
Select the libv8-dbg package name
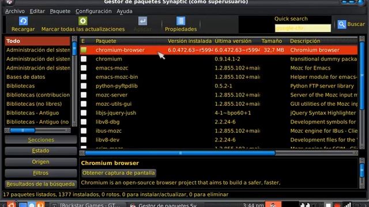click(x=108, y=122)
